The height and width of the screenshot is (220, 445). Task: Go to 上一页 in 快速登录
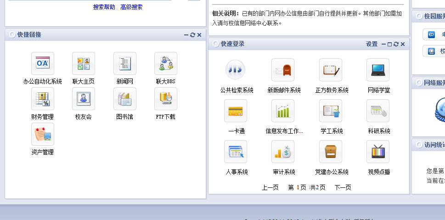[270, 187]
